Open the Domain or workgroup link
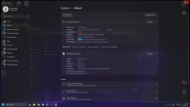 [x=79, y=47]
